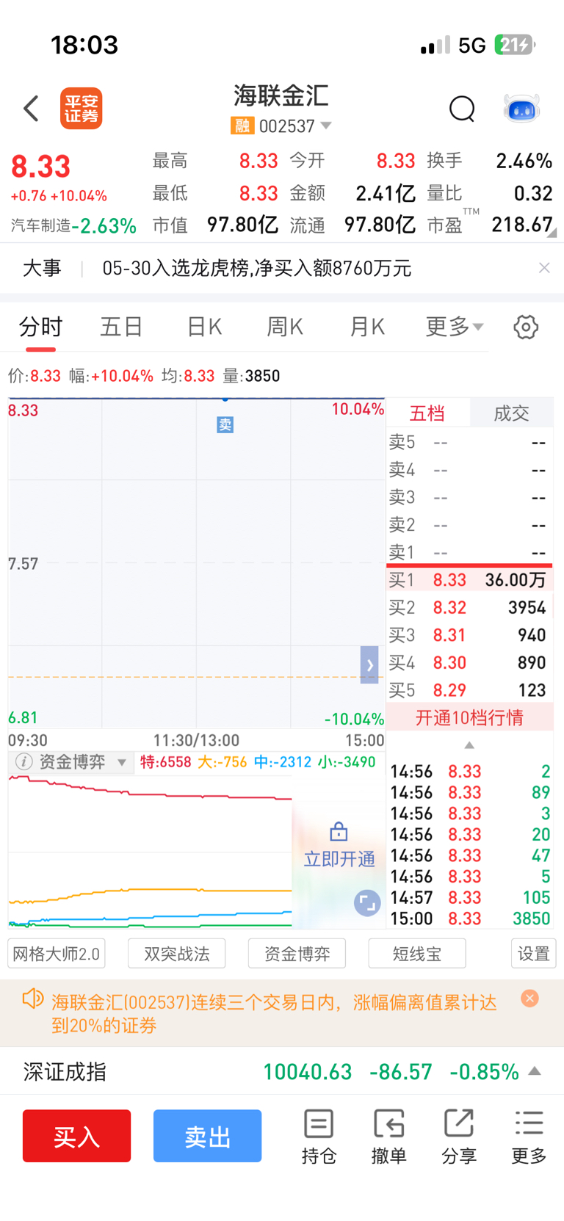
Task: Tap 买2 row at 8.32
Action: (470, 608)
